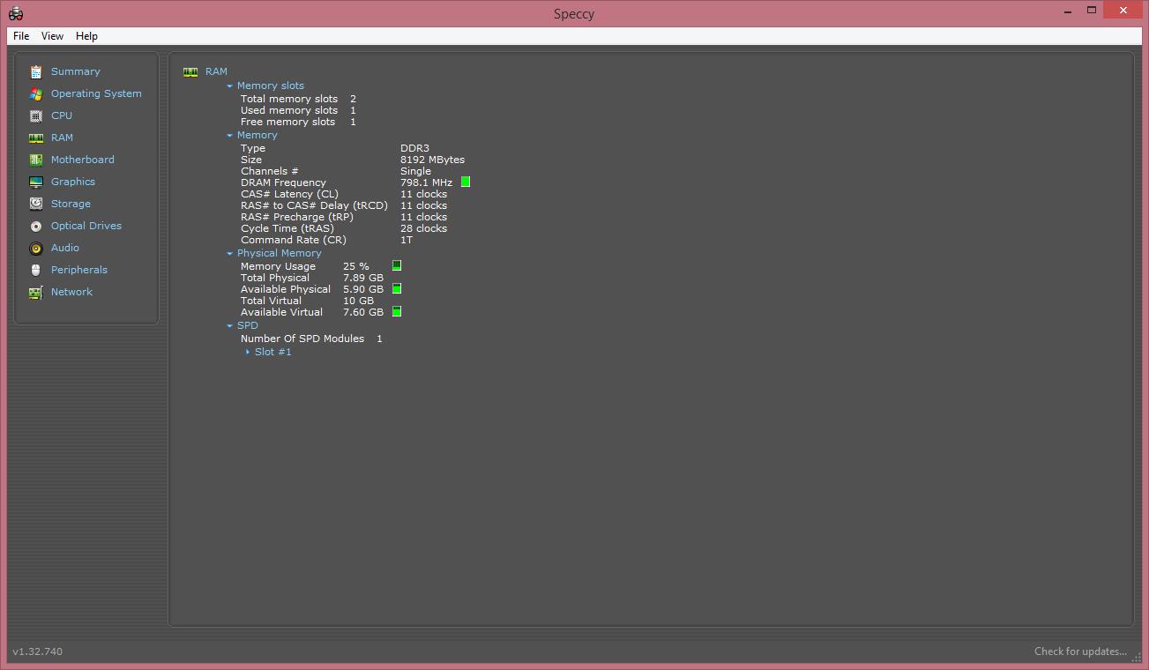Click the Summary clipboard icon in sidebar
Screen dimensions: 1149x670
click(35, 71)
